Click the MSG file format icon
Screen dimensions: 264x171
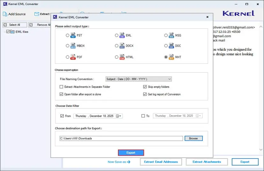pos(171,35)
